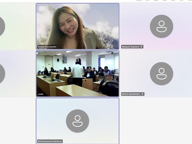Click the Wasaporn Tanprasert name label
192x144 pixels.
(130, 47)
